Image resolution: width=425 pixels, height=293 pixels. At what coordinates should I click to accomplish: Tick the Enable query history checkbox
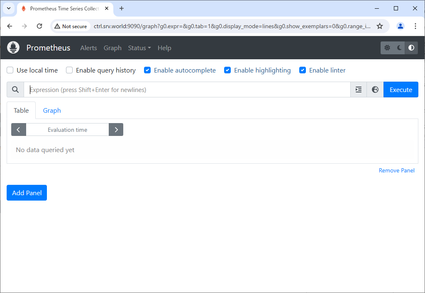pos(70,70)
